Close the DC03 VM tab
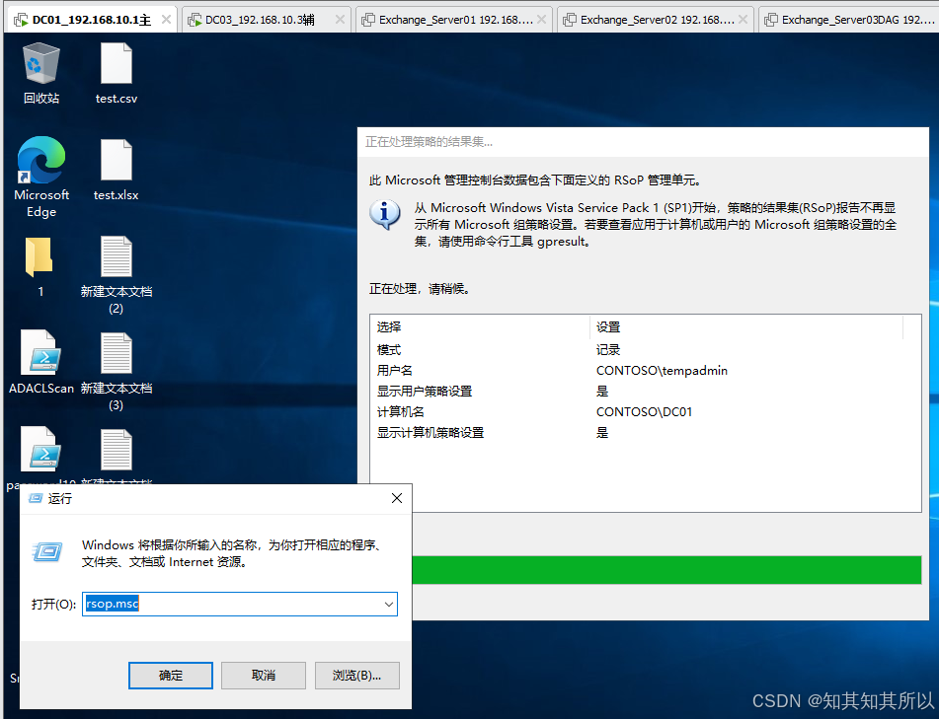Viewport: 939px width, 719px height. [x=340, y=20]
